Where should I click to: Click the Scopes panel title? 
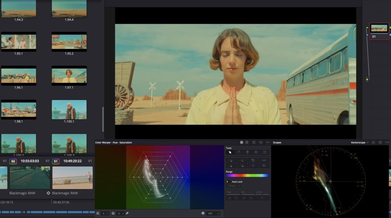[277, 142]
